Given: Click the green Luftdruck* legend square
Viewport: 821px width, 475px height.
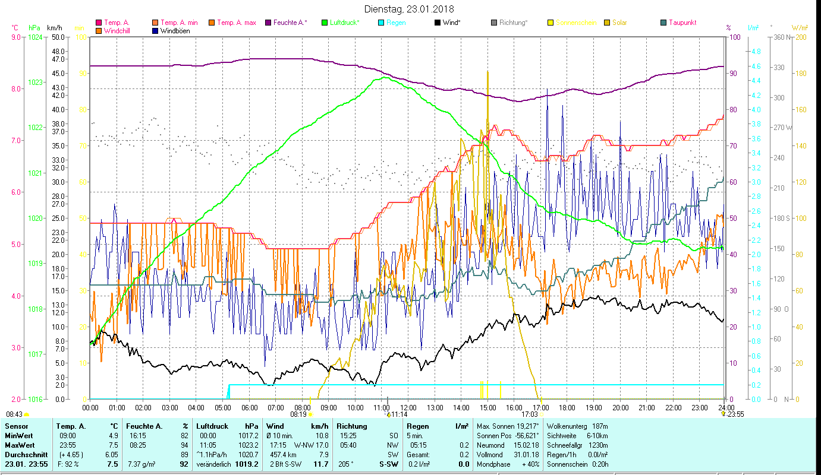Looking at the screenshot, I should tap(324, 23).
